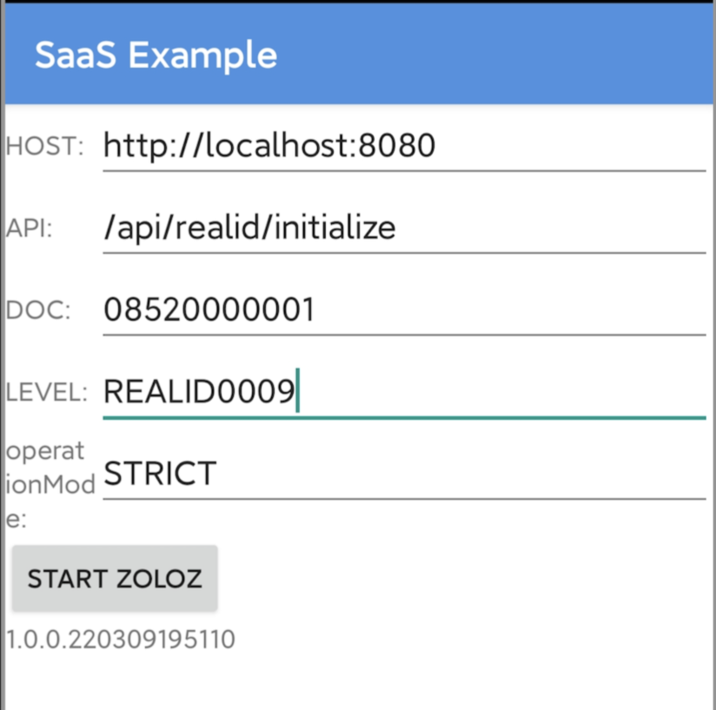Place cursor at end of http://localhost:8080
Screen dimensions: 716x710
pyautogui.click(x=439, y=145)
